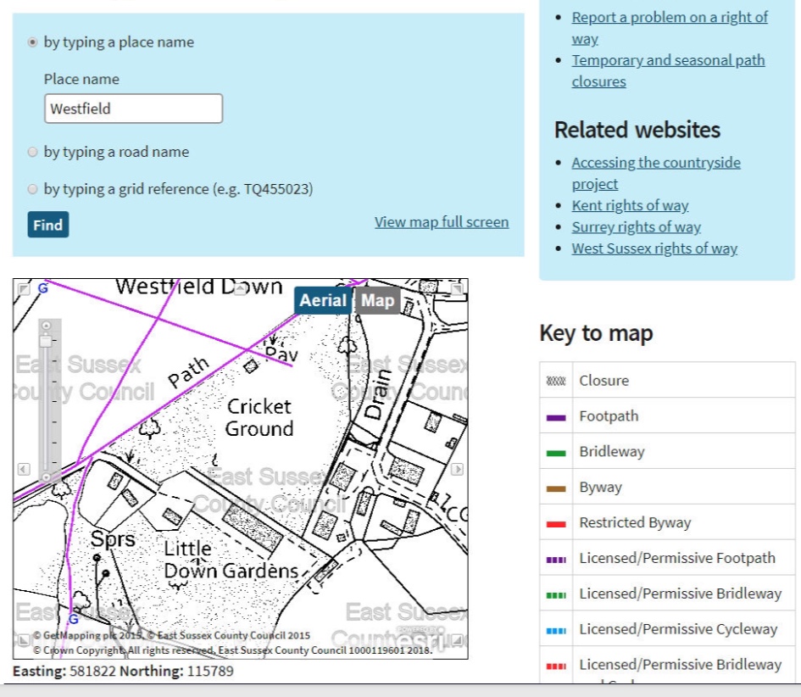Pan map south-east with bottom-right corner arrow

[457, 639]
